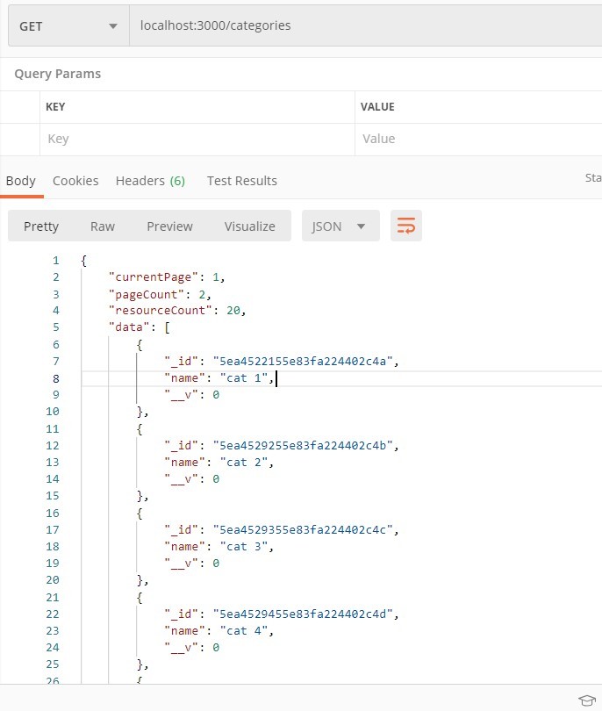602x711 pixels.
Task: Select the Pretty response formatting option
Action: click(x=40, y=226)
